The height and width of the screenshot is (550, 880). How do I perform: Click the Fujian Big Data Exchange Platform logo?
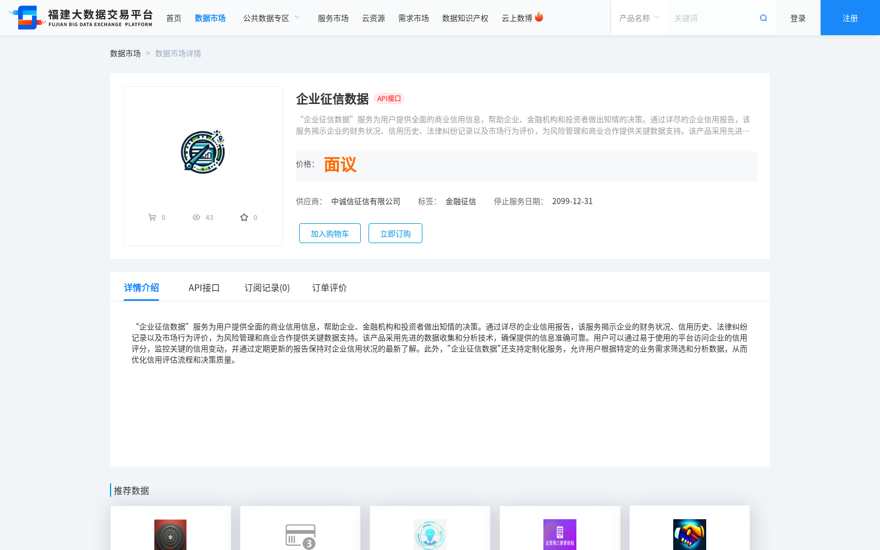(81, 18)
